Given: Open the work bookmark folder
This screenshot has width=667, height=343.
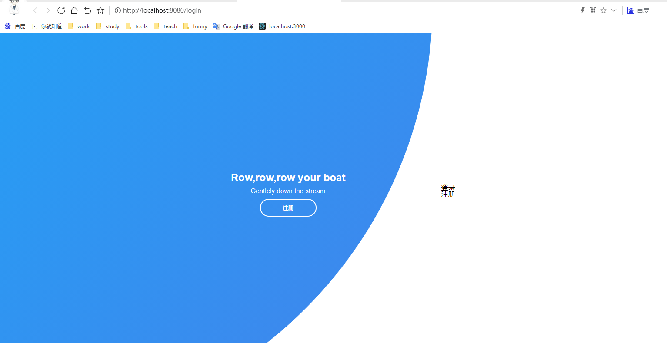Looking at the screenshot, I should click(79, 26).
